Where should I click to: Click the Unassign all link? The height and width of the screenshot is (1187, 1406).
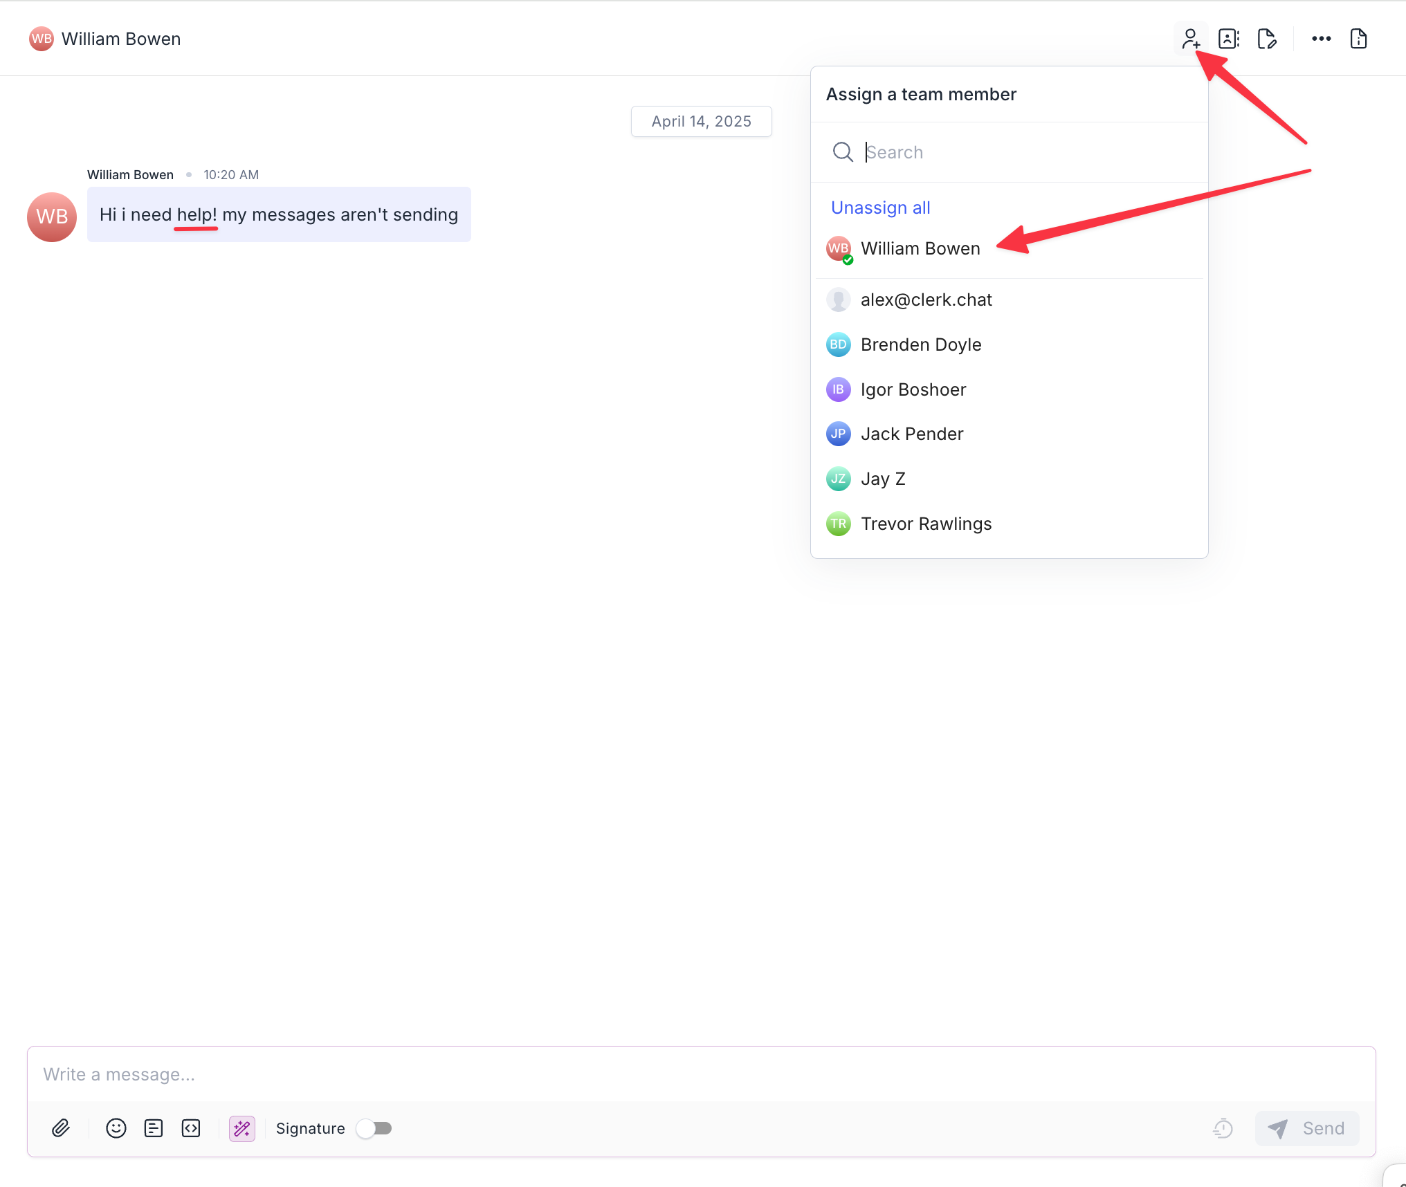880,208
